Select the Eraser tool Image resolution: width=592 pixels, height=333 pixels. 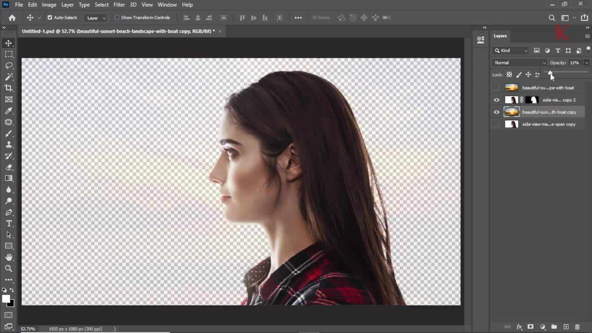click(x=9, y=167)
